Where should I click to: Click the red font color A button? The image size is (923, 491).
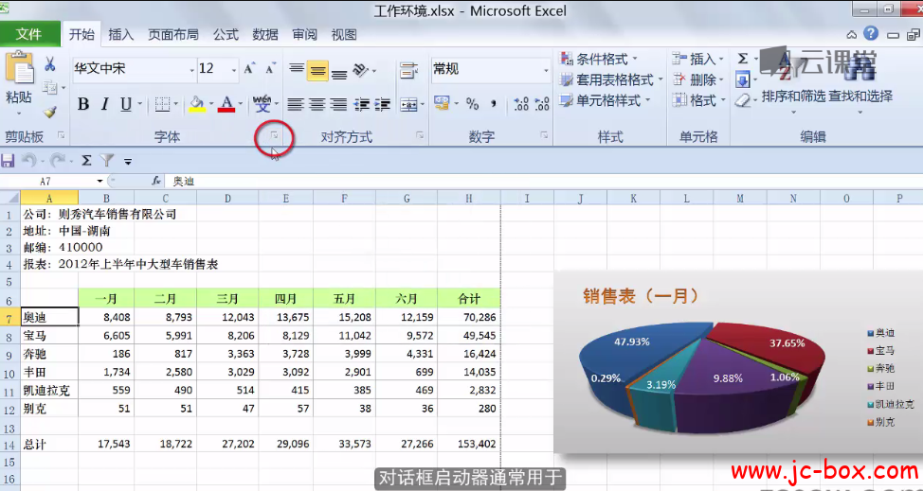point(226,105)
